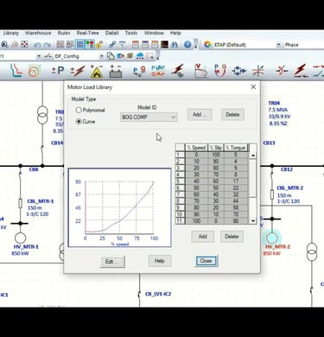Select the Polynomial model type radio button
The width and height of the screenshot is (324, 337).
(79, 110)
